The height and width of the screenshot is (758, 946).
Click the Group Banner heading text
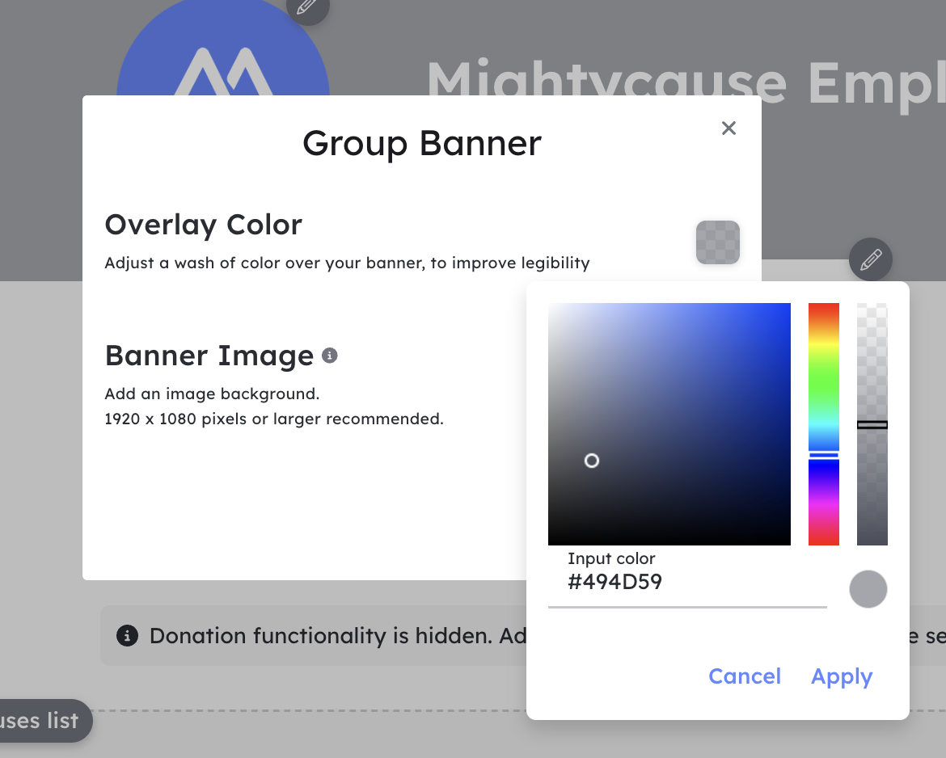[422, 144]
